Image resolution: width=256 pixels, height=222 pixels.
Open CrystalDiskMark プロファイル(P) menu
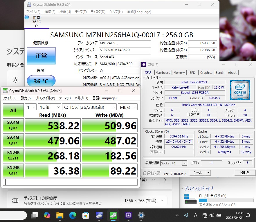pos(45,98)
